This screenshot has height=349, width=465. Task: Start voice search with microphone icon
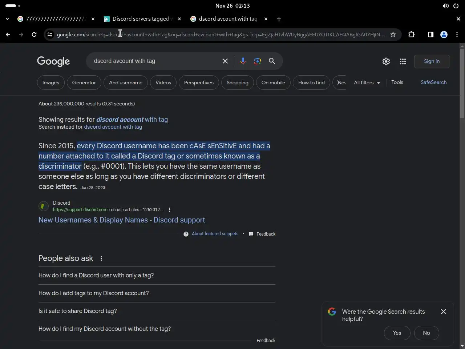click(243, 61)
